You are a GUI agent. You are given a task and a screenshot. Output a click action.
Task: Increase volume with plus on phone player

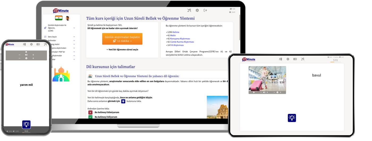click(33, 55)
